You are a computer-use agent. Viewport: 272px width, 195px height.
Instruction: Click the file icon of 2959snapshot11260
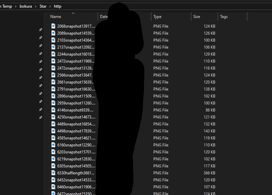[53, 103]
